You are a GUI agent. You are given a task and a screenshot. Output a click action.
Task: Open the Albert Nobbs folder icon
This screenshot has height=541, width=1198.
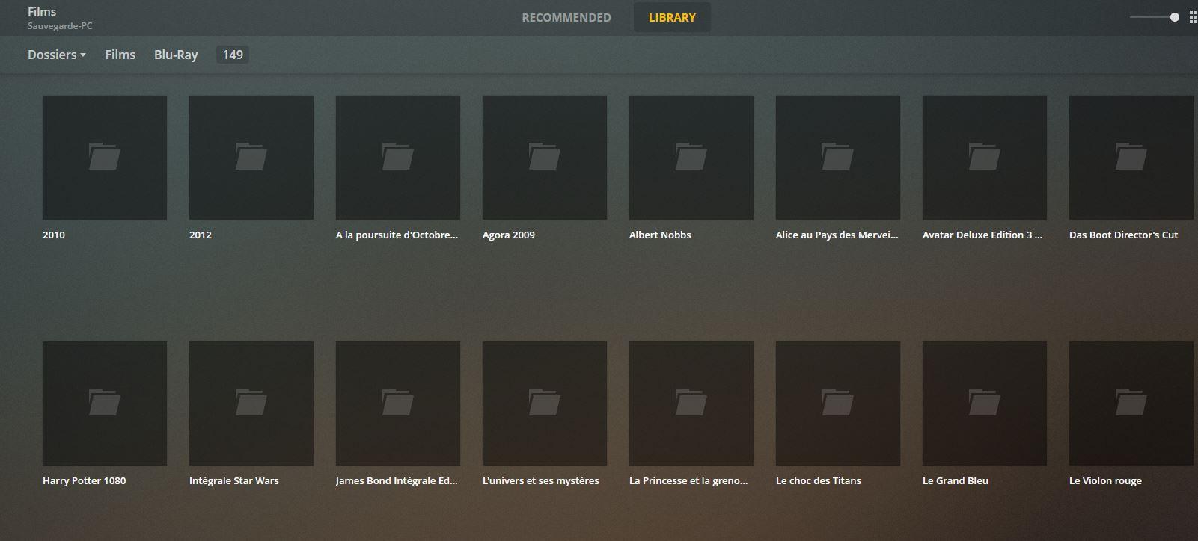pos(691,157)
